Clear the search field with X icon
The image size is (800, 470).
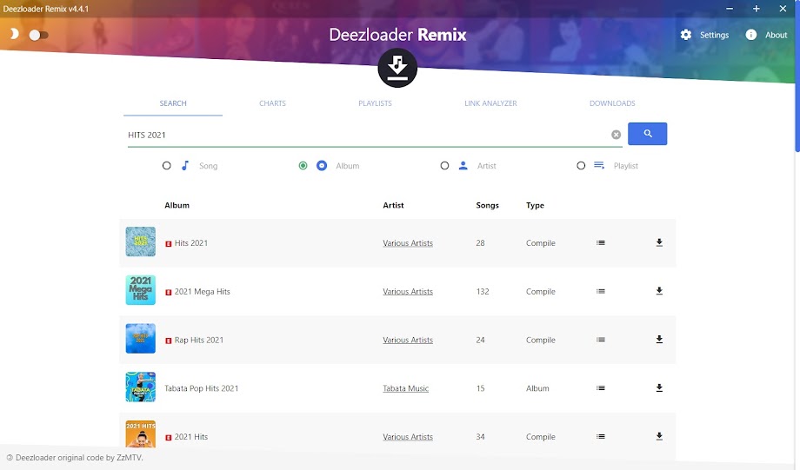click(x=616, y=135)
